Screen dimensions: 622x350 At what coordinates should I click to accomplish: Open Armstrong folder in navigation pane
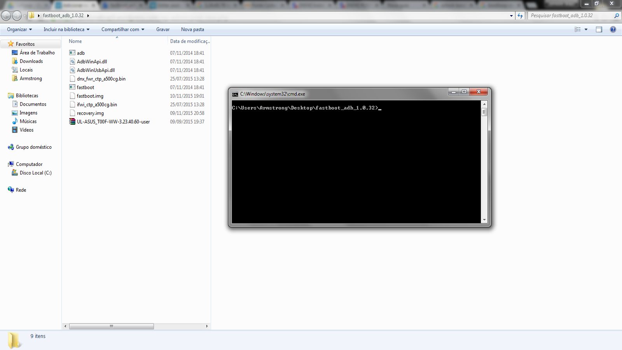point(31,78)
